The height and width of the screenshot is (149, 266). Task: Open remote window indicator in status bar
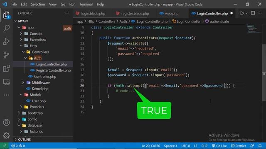tap(5, 146)
